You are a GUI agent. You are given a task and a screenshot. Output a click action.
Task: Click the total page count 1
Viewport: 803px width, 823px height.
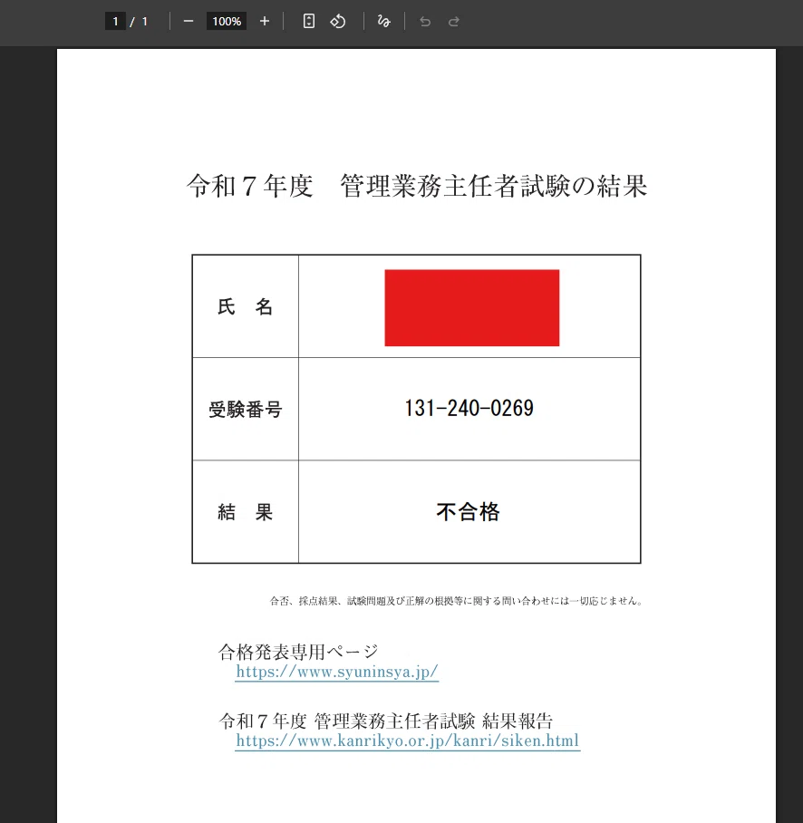click(x=145, y=22)
